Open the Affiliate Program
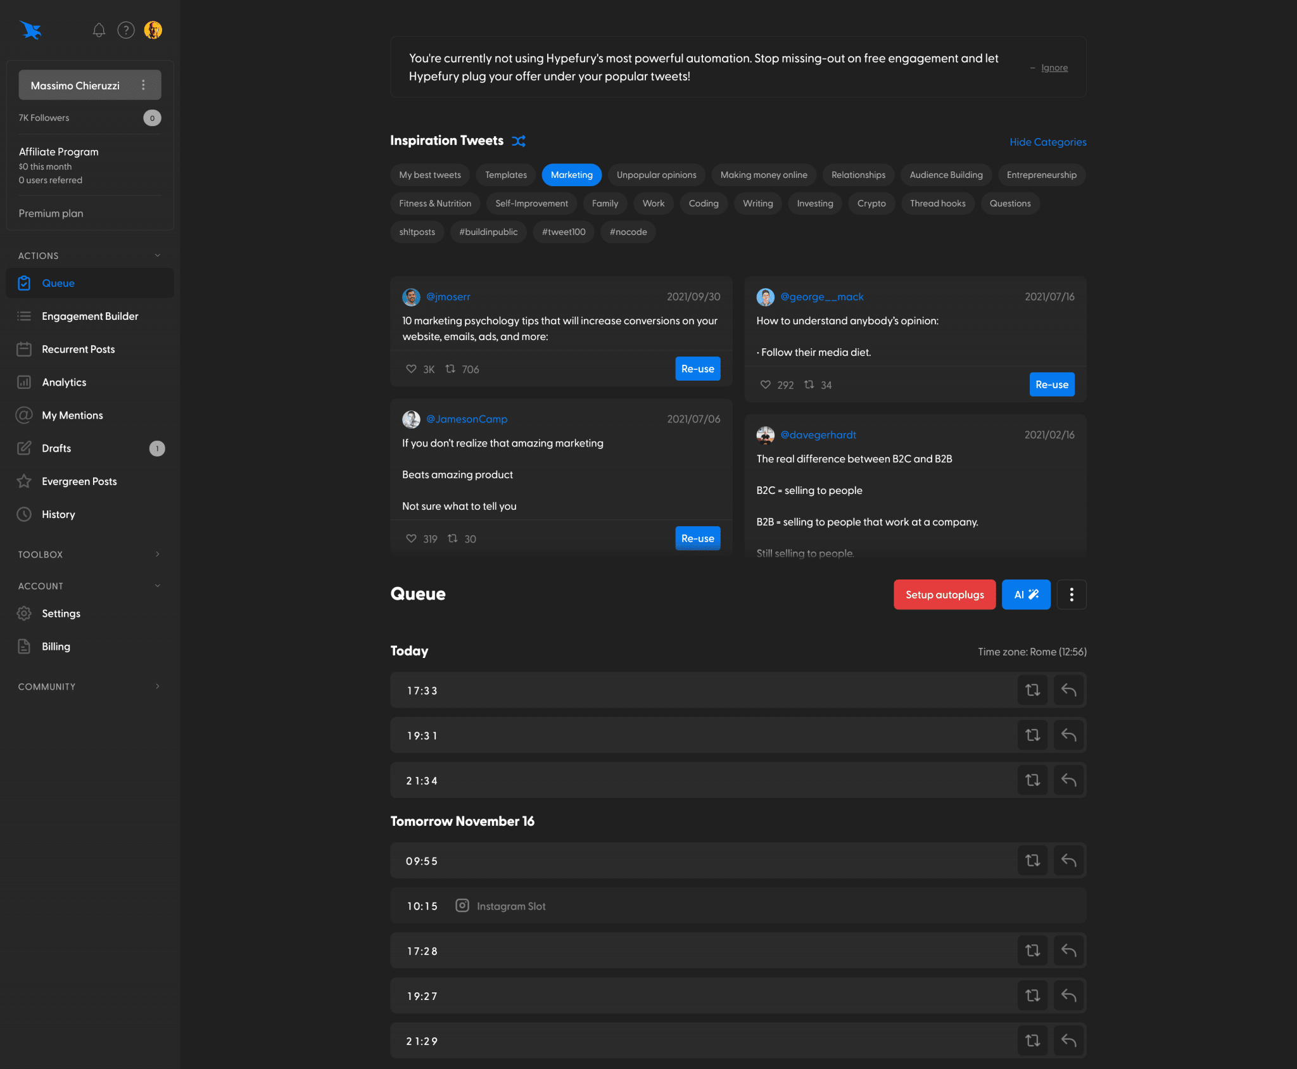Image resolution: width=1297 pixels, height=1069 pixels. point(59,152)
